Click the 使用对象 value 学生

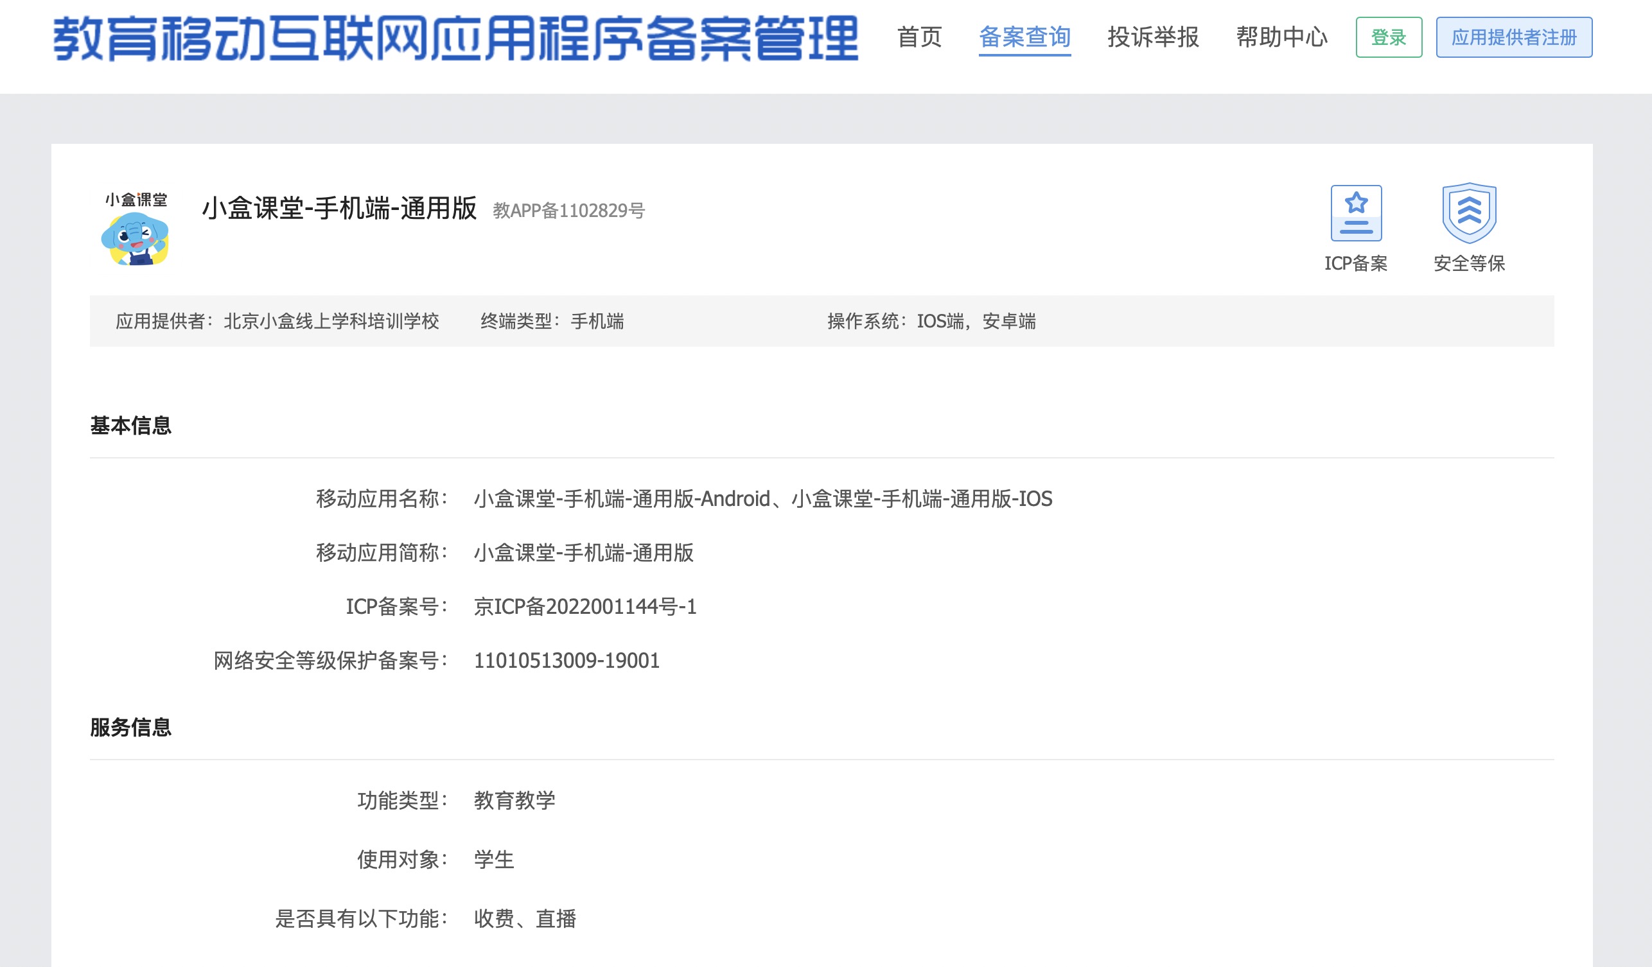[x=494, y=859]
